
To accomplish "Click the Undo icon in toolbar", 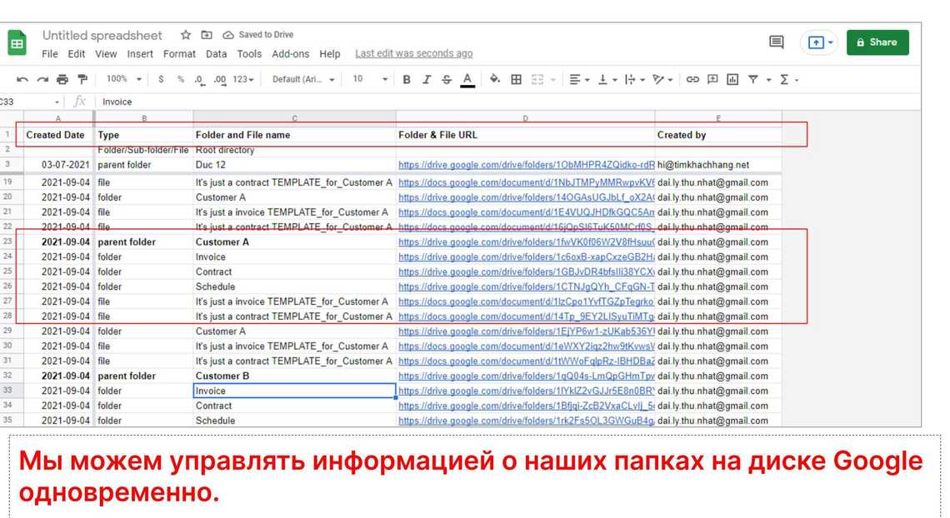I will [22, 79].
